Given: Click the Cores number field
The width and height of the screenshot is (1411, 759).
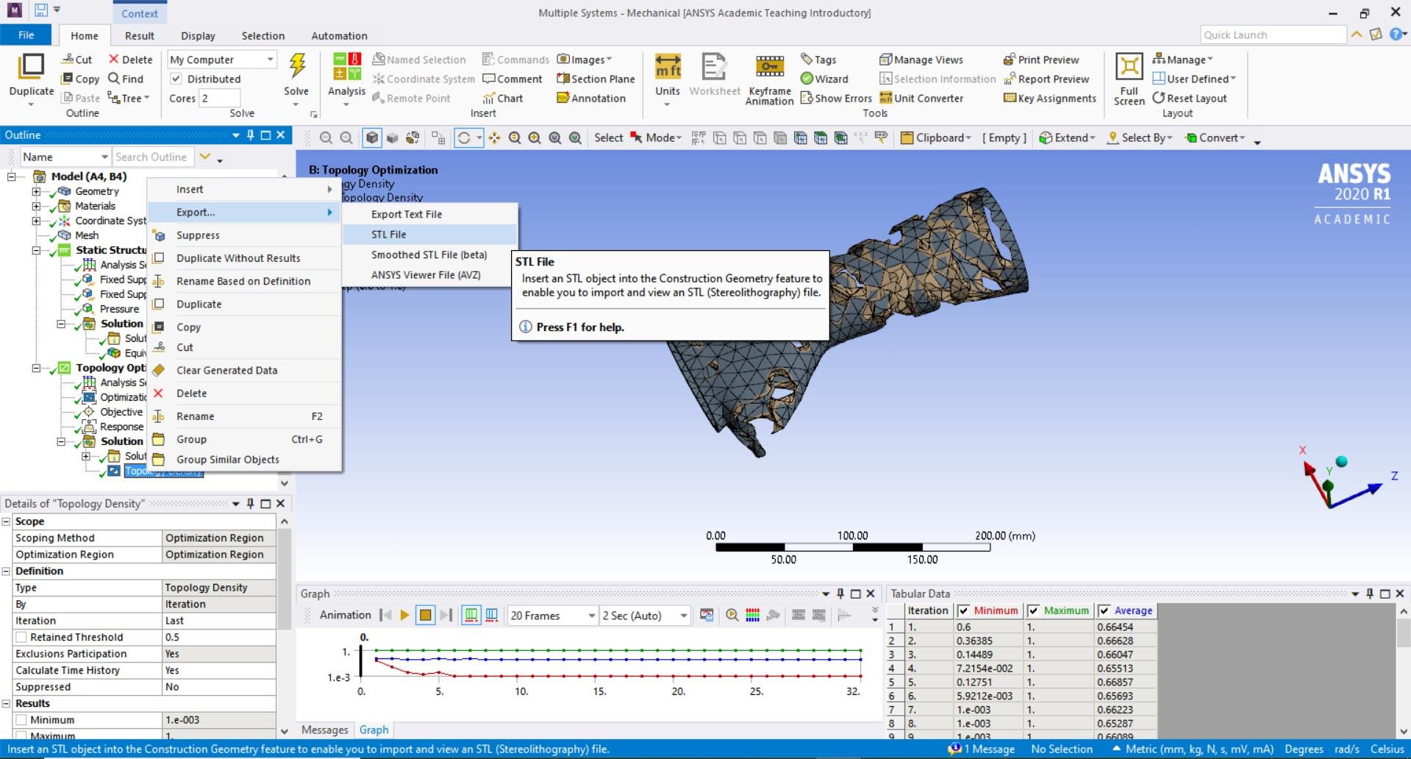Looking at the screenshot, I should point(219,98).
